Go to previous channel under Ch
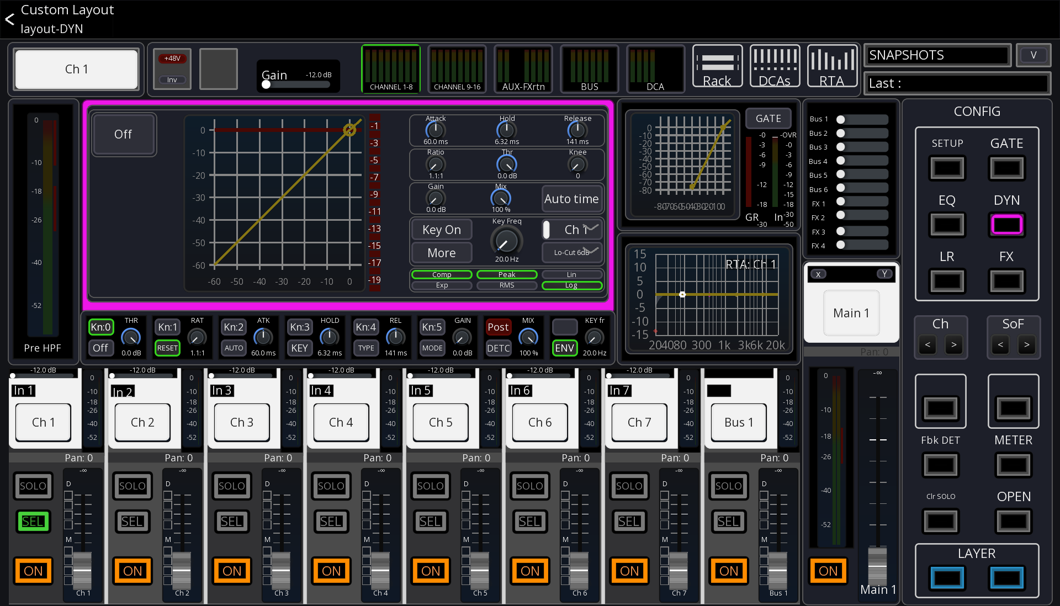Image resolution: width=1060 pixels, height=606 pixels. click(x=928, y=345)
